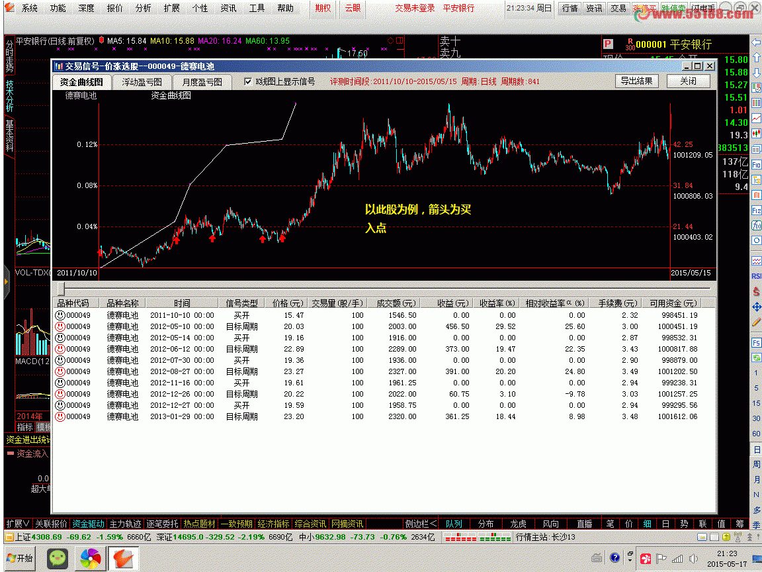
Task: Click the 价格(元) column header
Action: tap(288, 303)
